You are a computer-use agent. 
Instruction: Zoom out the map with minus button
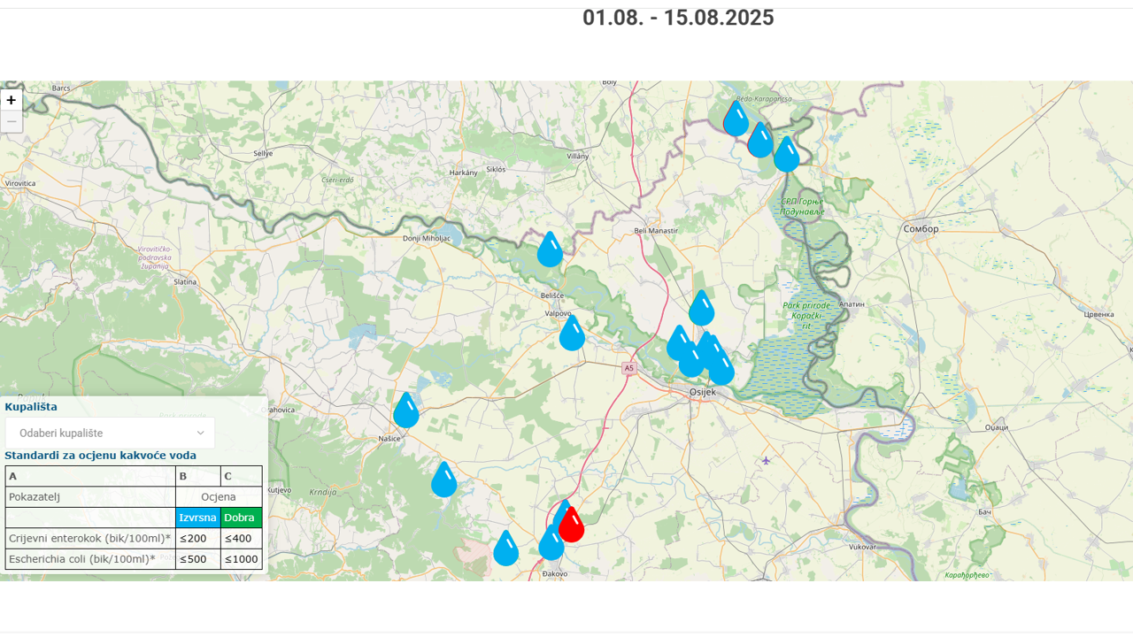coord(12,121)
